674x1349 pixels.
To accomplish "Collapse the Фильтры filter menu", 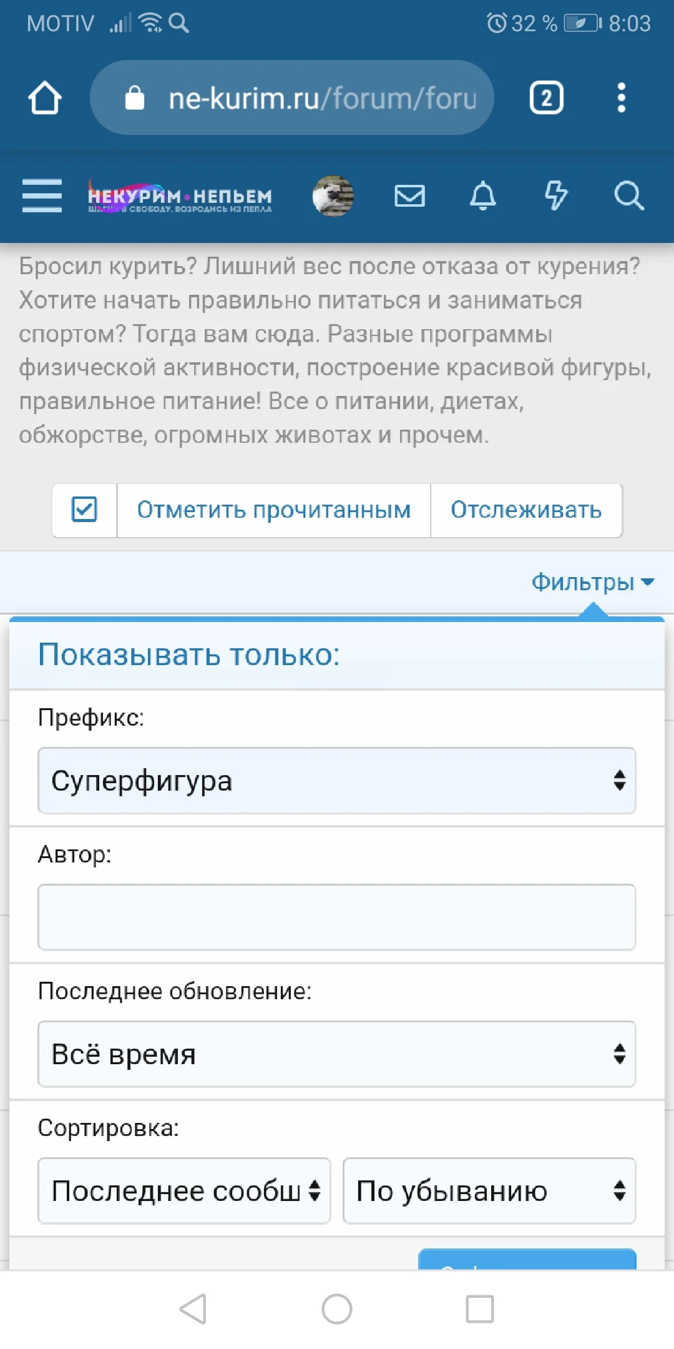I will click(x=592, y=582).
